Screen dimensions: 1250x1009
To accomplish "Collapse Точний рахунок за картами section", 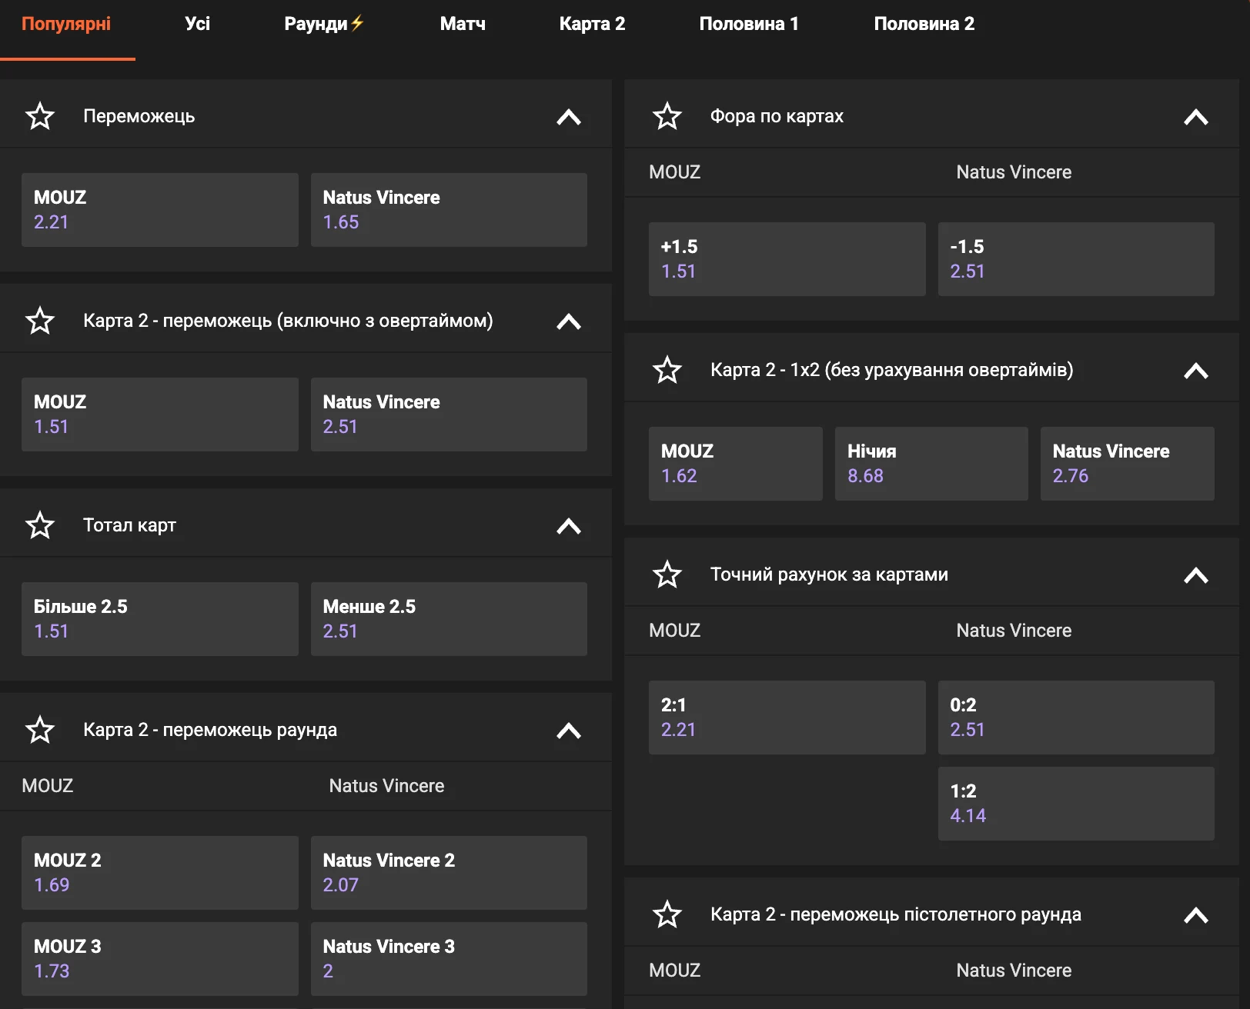I will (x=1196, y=575).
